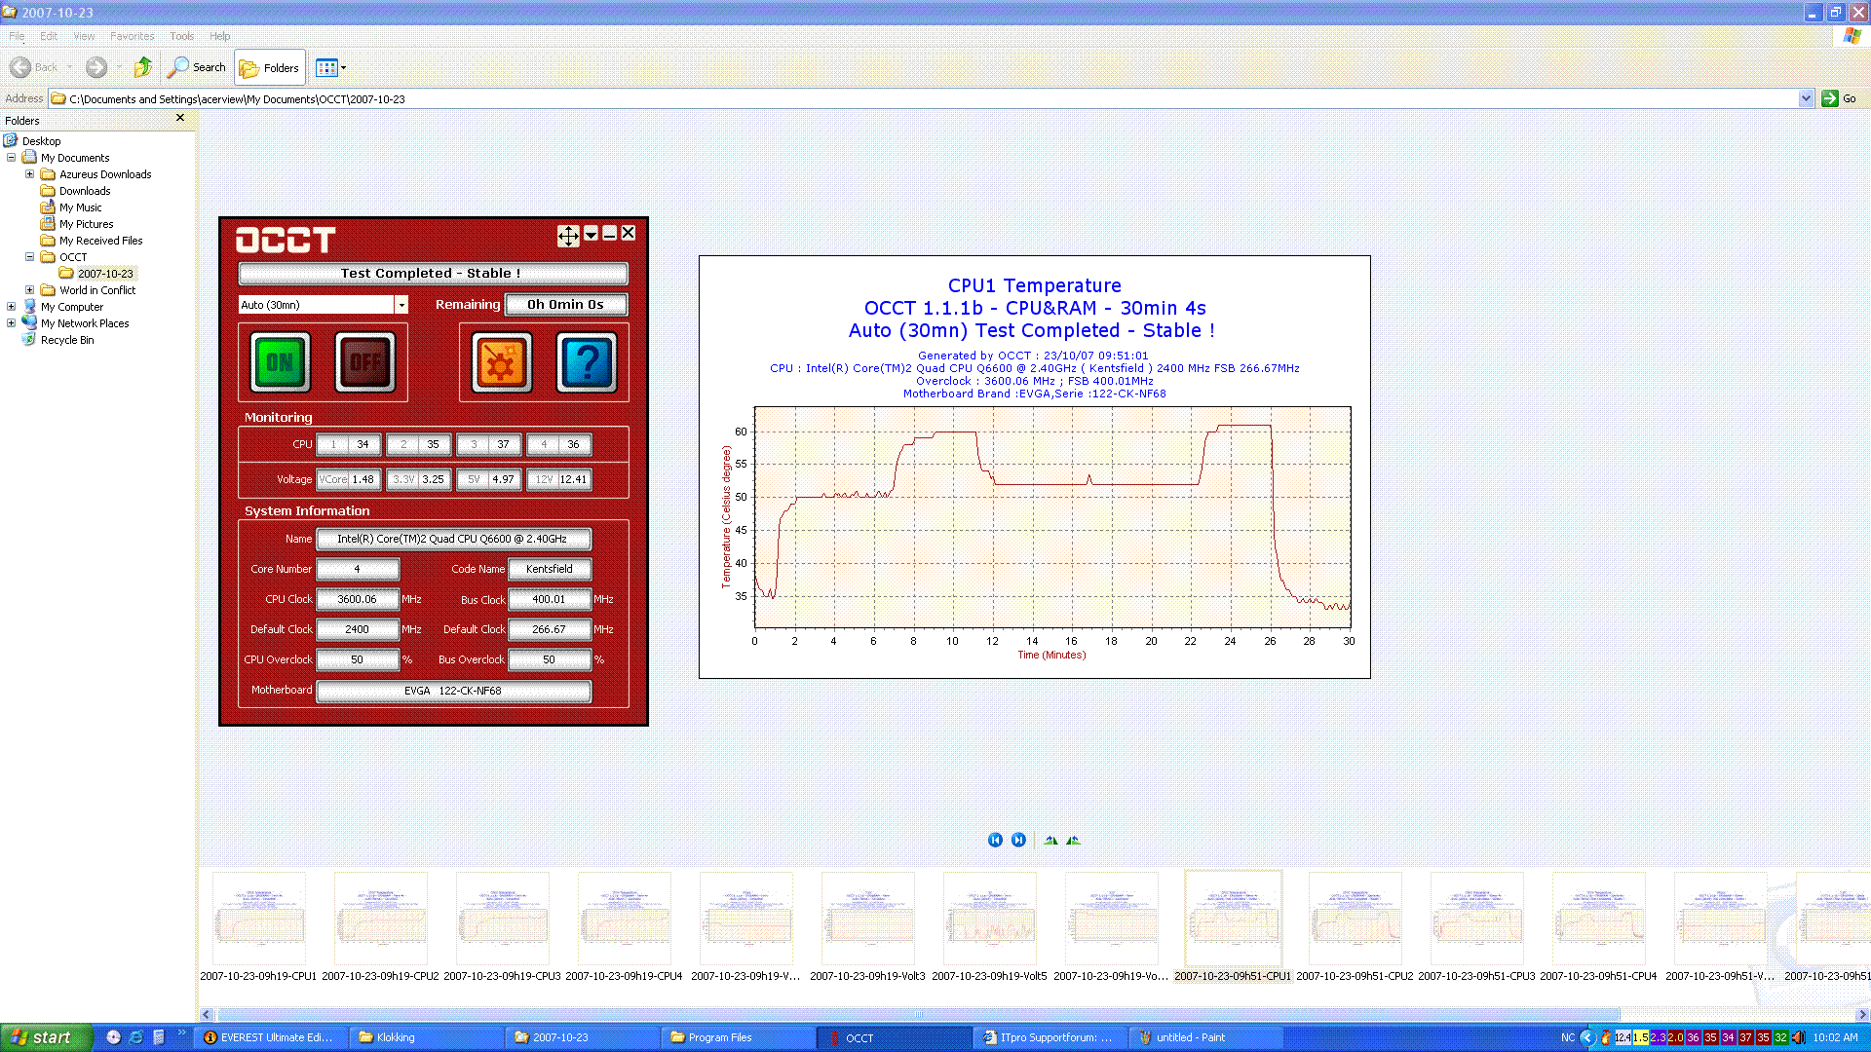The height and width of the screenshot is (1052, 1871).
Task: Expand World in Conflict folder
Action: [x=30, y=290]
